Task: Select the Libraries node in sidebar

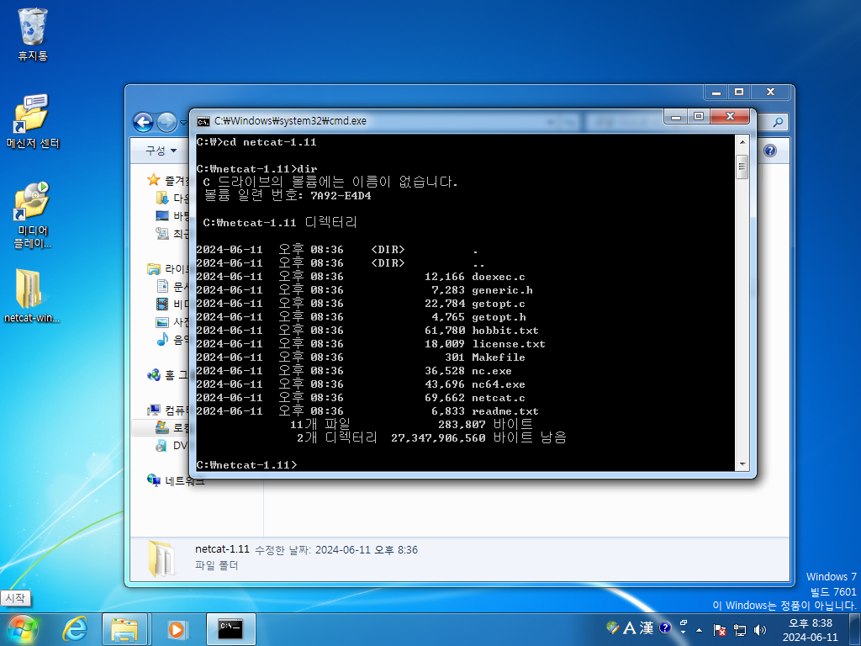Action: [167, 268]
